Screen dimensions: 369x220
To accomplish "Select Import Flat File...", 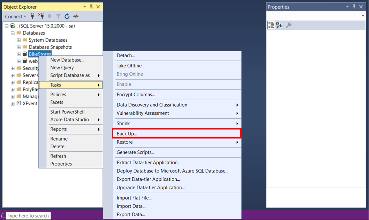I will coord(172,198).
